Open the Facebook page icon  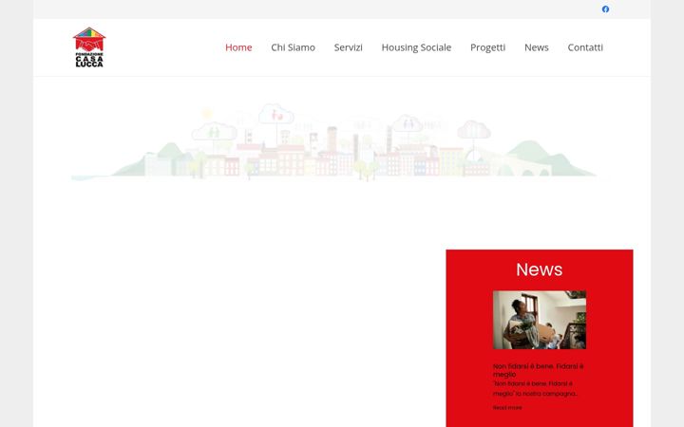coord(605,9)
